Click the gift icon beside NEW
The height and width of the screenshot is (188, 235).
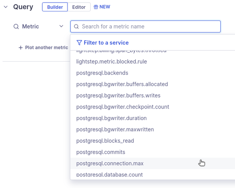pyautogui.click(x=96, y=7)
